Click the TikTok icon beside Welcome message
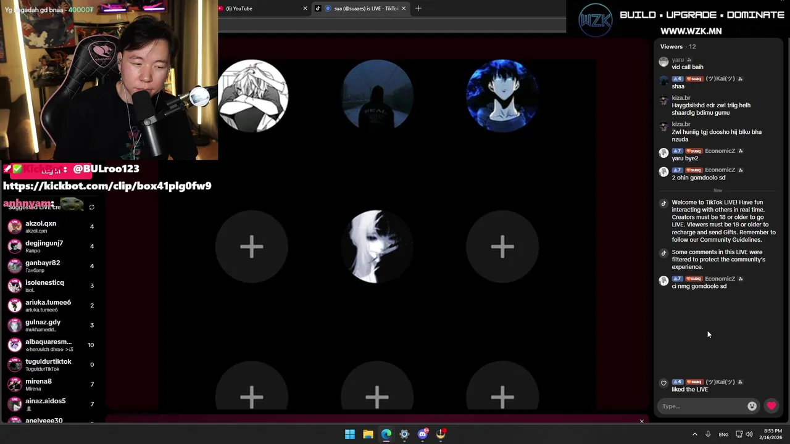Screen dimensions: 790x444 663,203
